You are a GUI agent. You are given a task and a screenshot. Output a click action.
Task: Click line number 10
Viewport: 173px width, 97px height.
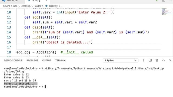pyautogui.click(x=9, y=12)
